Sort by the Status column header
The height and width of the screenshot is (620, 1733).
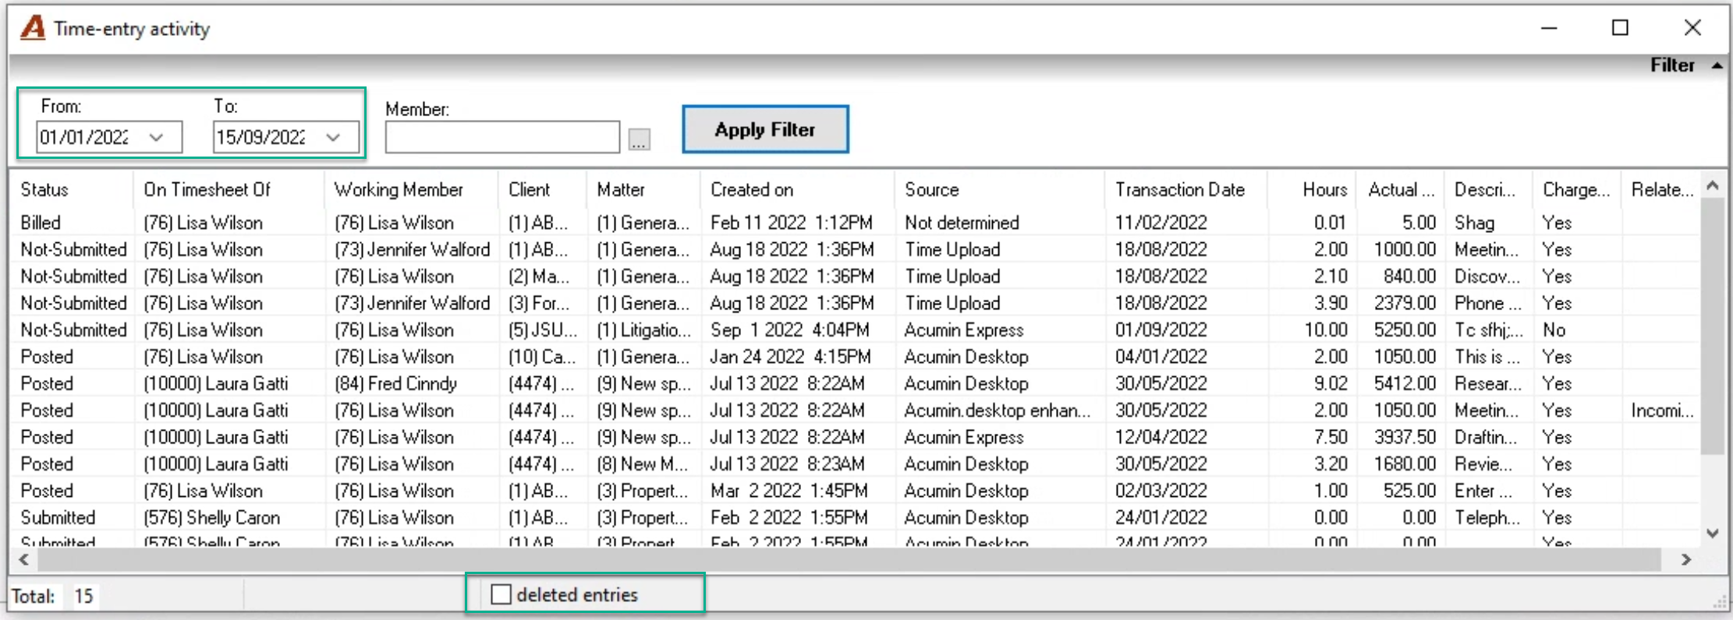[44, 189]
